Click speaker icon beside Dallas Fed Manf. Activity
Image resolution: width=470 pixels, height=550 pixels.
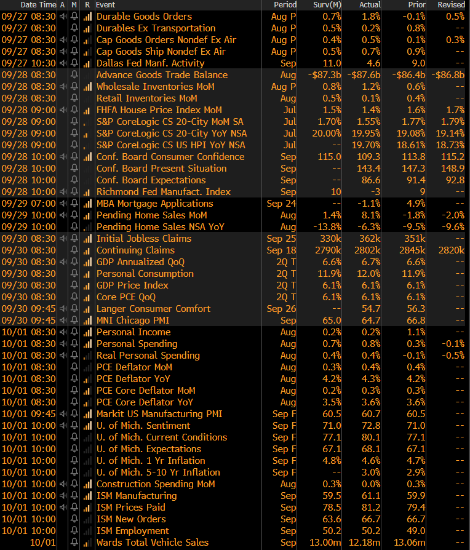[x=63, y=63]
